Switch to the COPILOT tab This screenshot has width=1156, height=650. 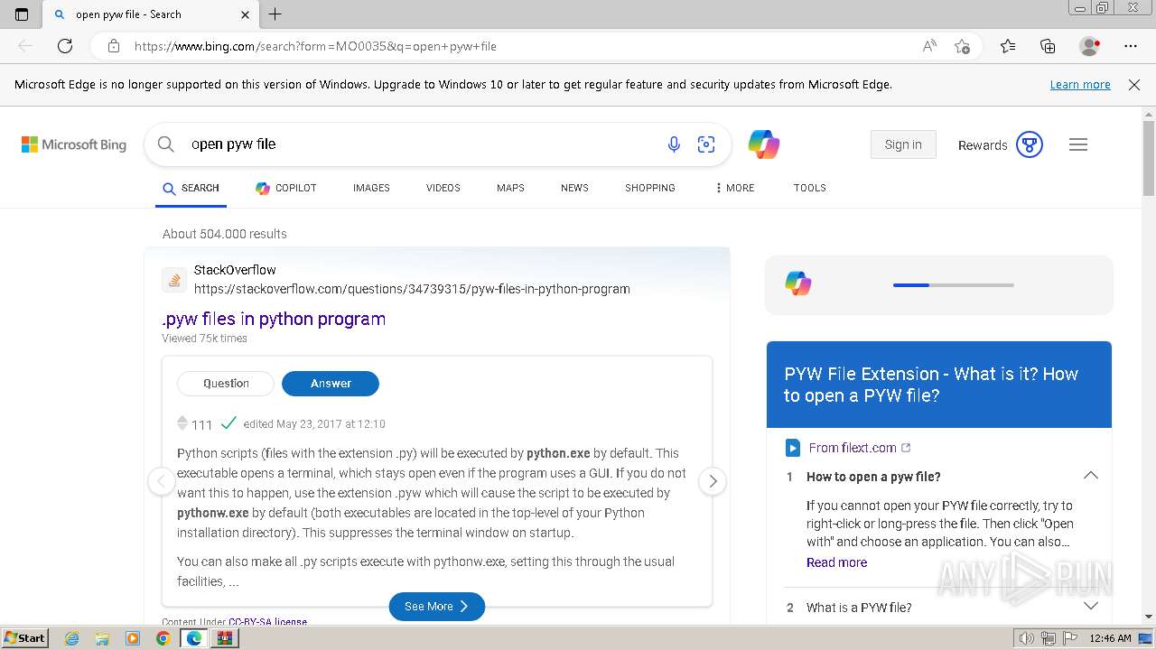click(x=286, y=188)
